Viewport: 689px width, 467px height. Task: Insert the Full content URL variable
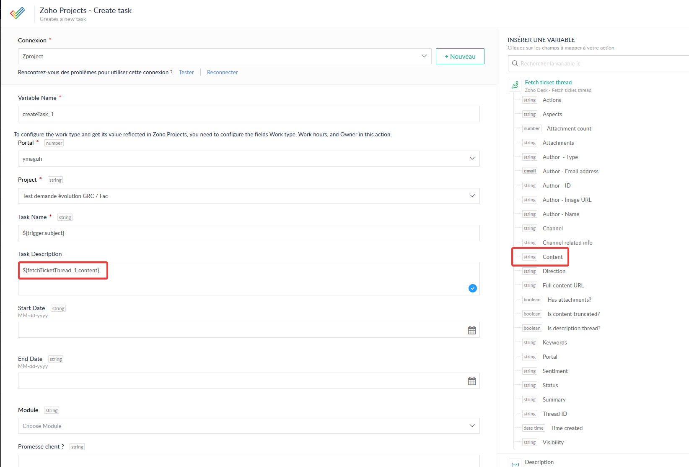[563, 285]
